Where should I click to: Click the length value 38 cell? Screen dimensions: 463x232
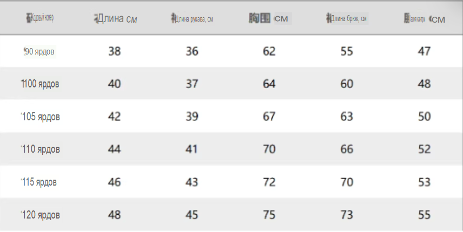coord(115,52)
